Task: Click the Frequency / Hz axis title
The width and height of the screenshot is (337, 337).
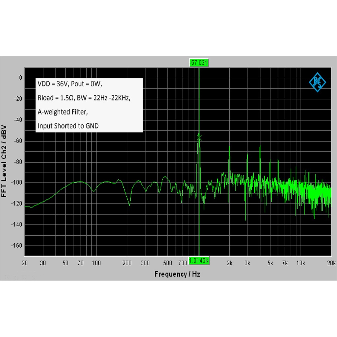Action: tap(177, 274)
